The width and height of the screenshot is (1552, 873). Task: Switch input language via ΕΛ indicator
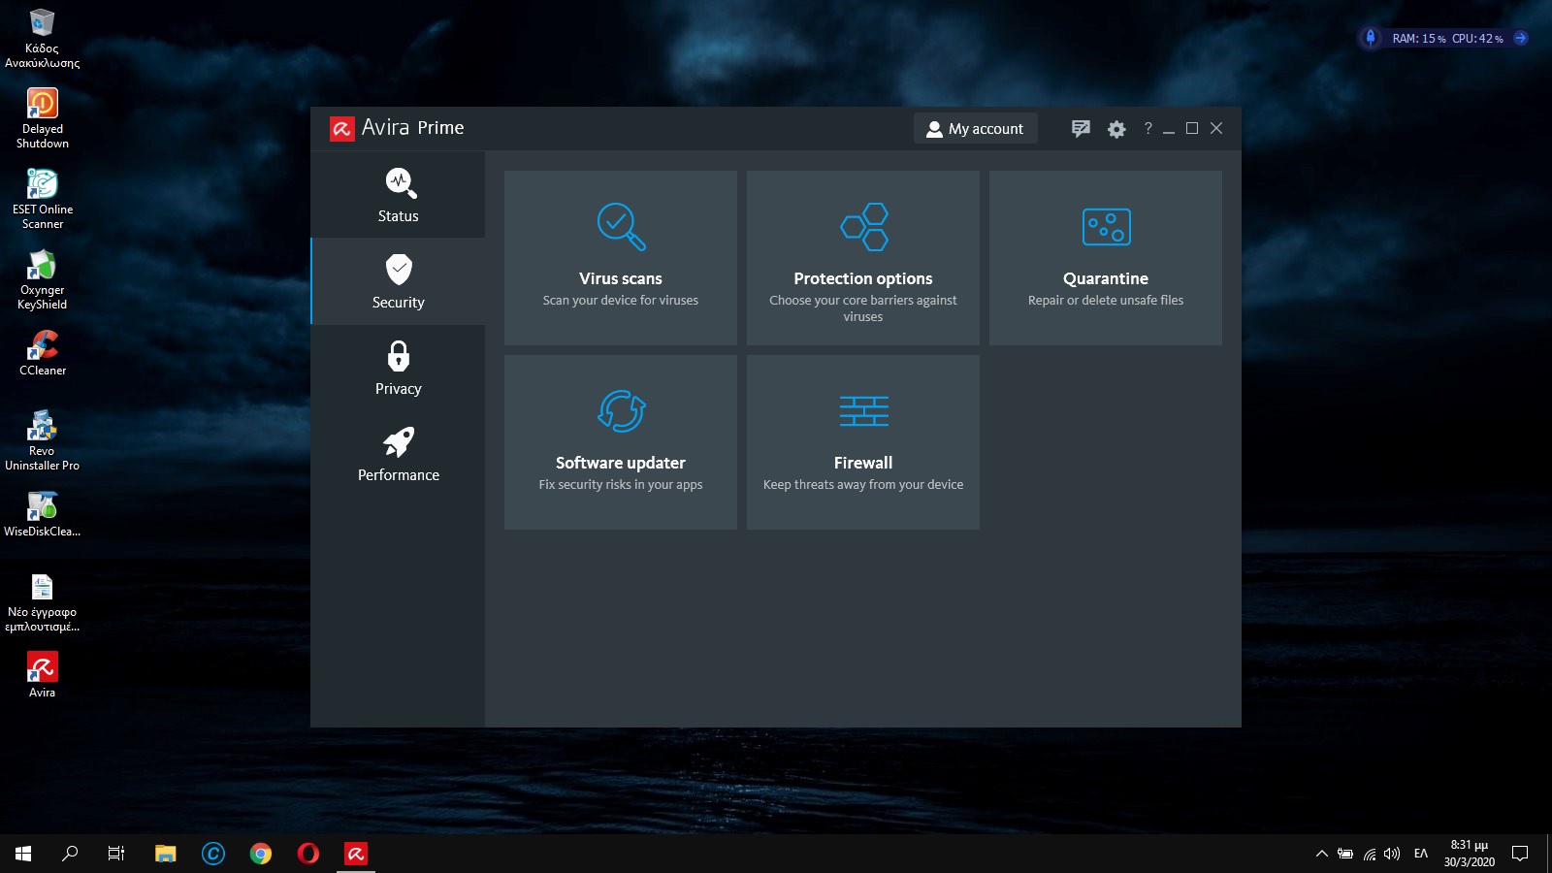click(x=1421, y=854)
